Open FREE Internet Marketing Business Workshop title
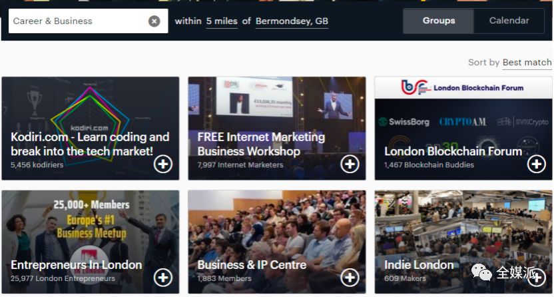This screenshot has width=554, height=297. pyautogui.click(x=261, y=144)
